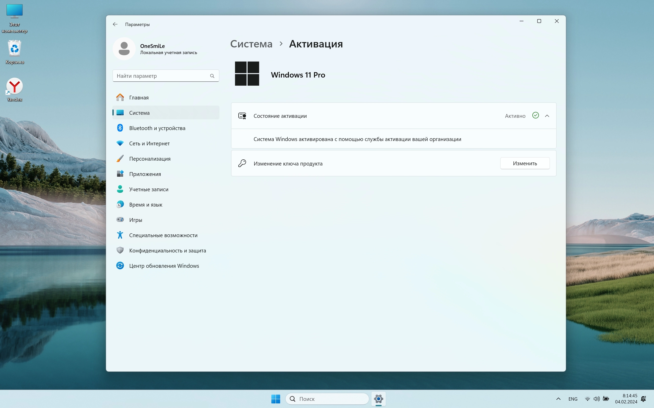654x408 pixels.
Task: Click Система breadcrumb link
Action: coord(251,44)
